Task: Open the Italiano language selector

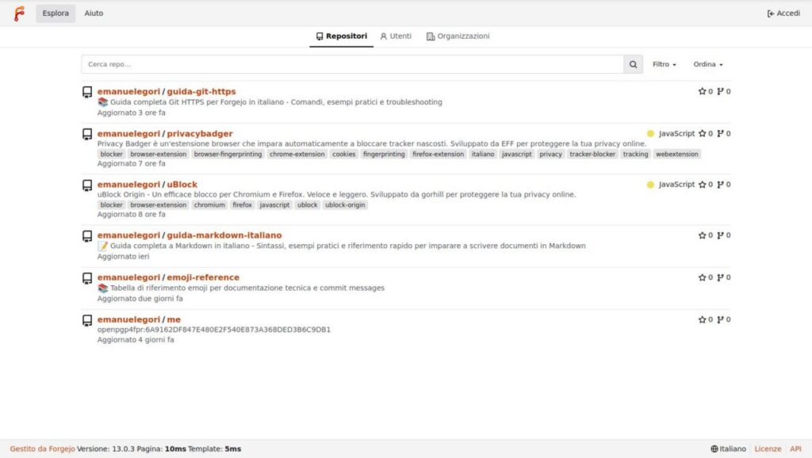Action: (728, 448)
